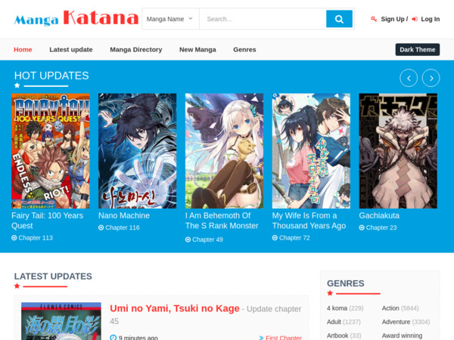Go to the Home menu item
454x340 pixels.
(23, 49)
